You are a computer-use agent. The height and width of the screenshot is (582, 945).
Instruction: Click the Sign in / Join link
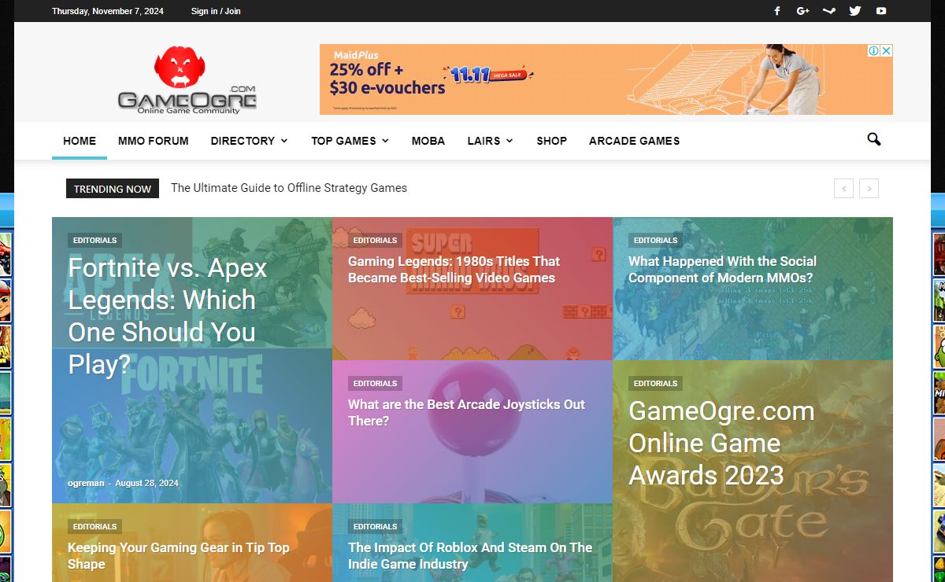[x=216, y=11]
